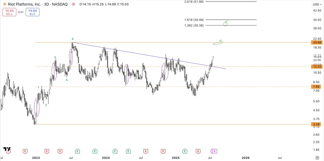The height and width of the screenshot is (161, 324).
Task: Click the 1.85 price axis value
Action: pyautogui.click(x=316, y=149)
